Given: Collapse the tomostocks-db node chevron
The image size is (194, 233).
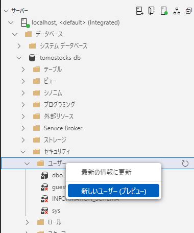Looking at the screenshot, I should click(19, 58).
